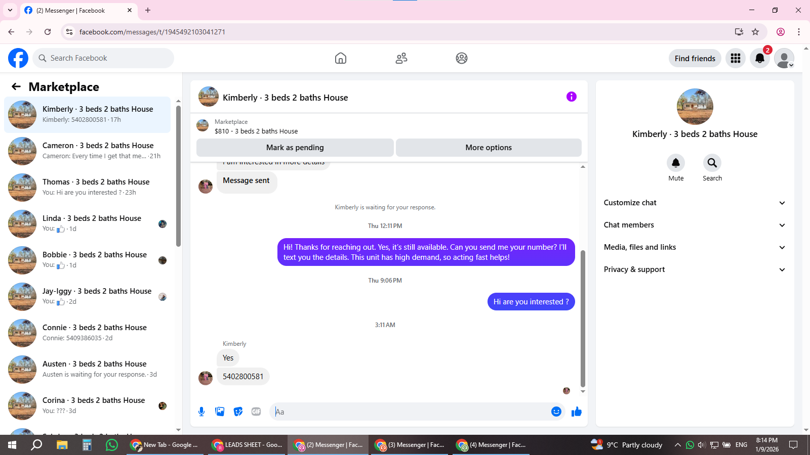Expand the Privacy & support section
The image size is (810, 455).
coord(695,269)
